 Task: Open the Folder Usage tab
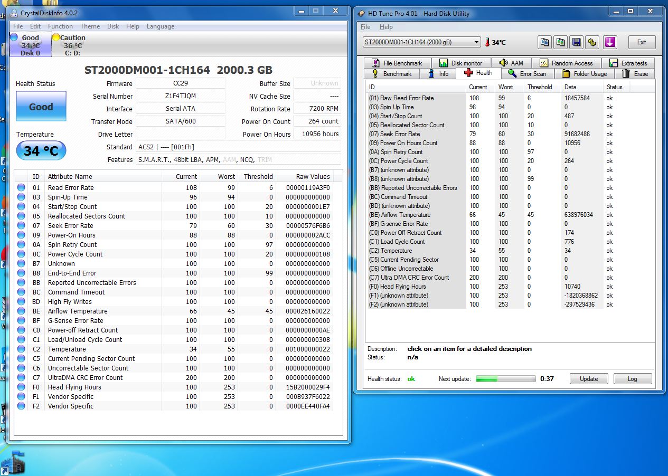(x=585, y=74)
